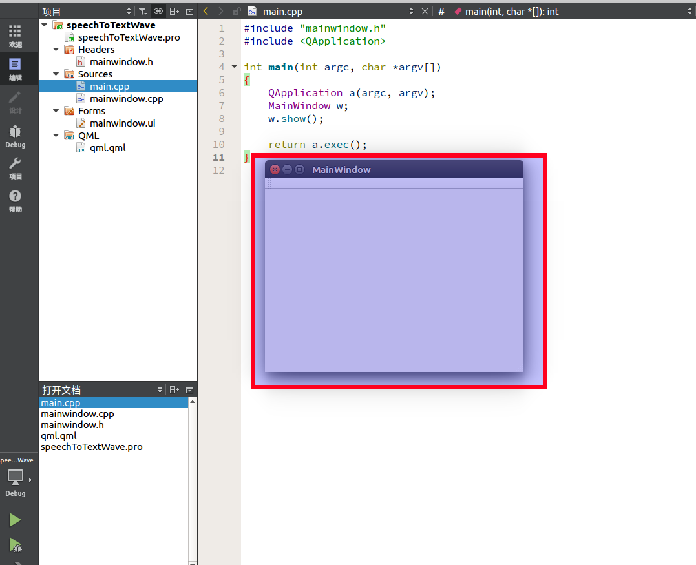Start debugging with the run-with-bug icon
696x565 pixels.
coord(15,545)
